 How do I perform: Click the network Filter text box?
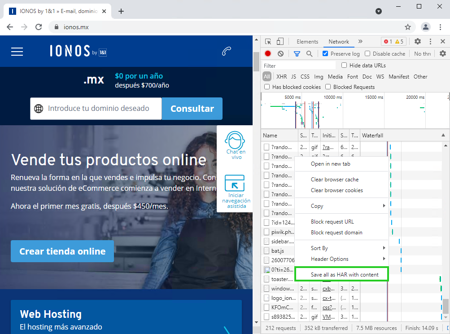coord(299,66)
